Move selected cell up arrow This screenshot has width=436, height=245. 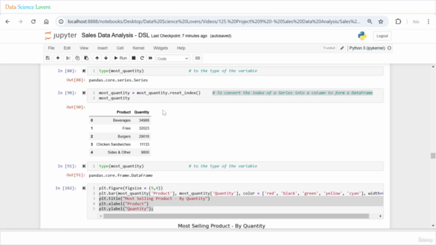pyautogui.click(x=97, y=58)
